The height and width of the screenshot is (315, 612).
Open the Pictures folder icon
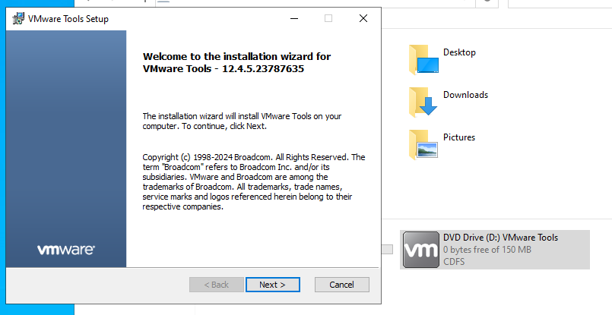(x=423, y=145)
